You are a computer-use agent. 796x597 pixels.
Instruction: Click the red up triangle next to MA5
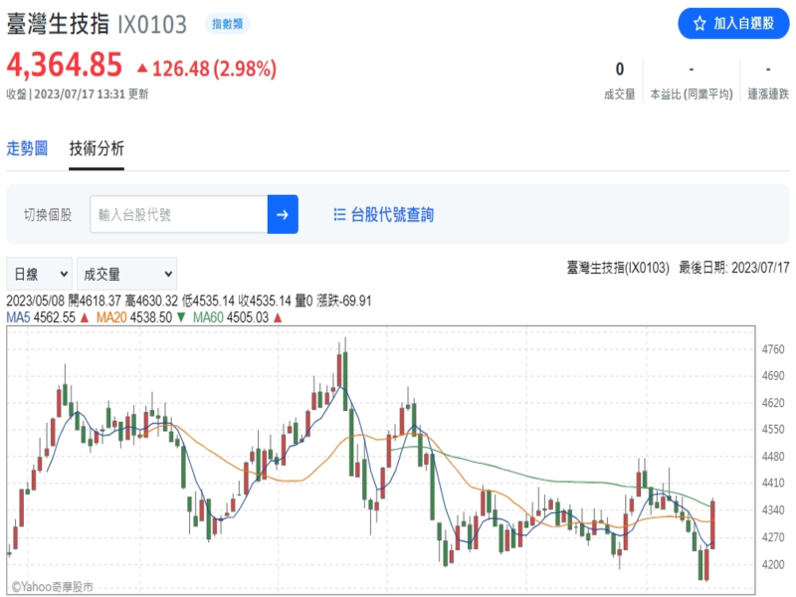pos(85,318)
